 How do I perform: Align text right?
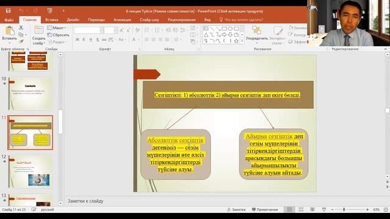coord(160,40)
